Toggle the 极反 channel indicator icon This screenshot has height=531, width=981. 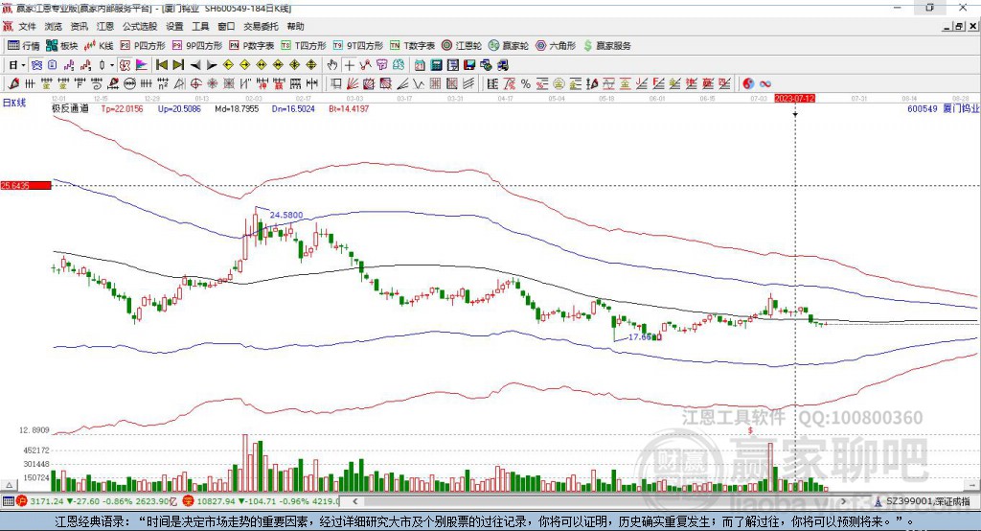[125, 65]
